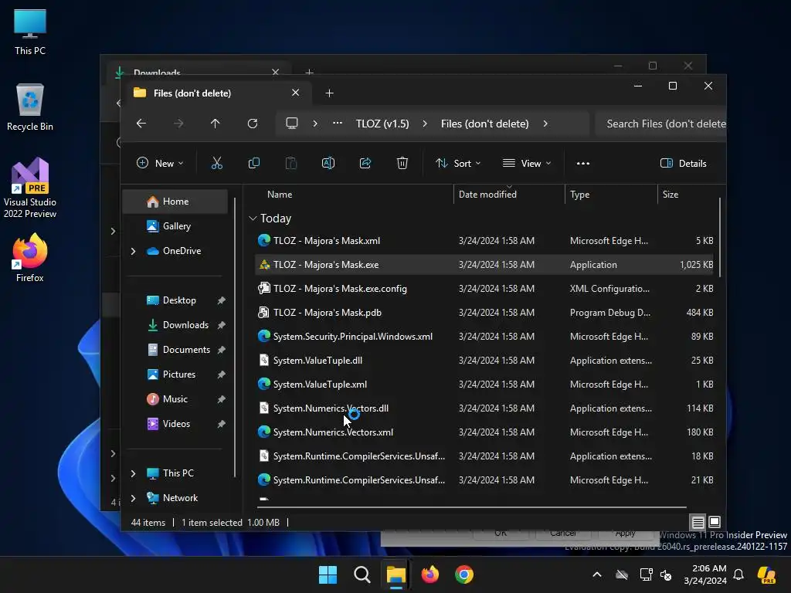Screen dimensions: 791x593
Task: Click the Cut scissors icon
Action: 216,163
